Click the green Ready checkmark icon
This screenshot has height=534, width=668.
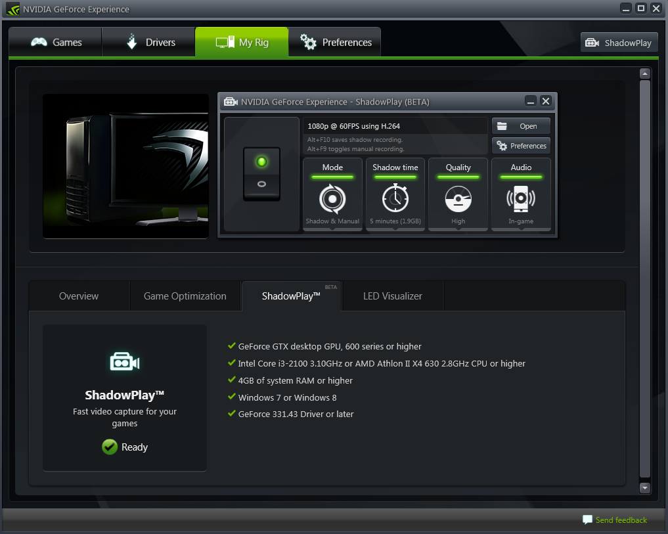coord(110,447)
